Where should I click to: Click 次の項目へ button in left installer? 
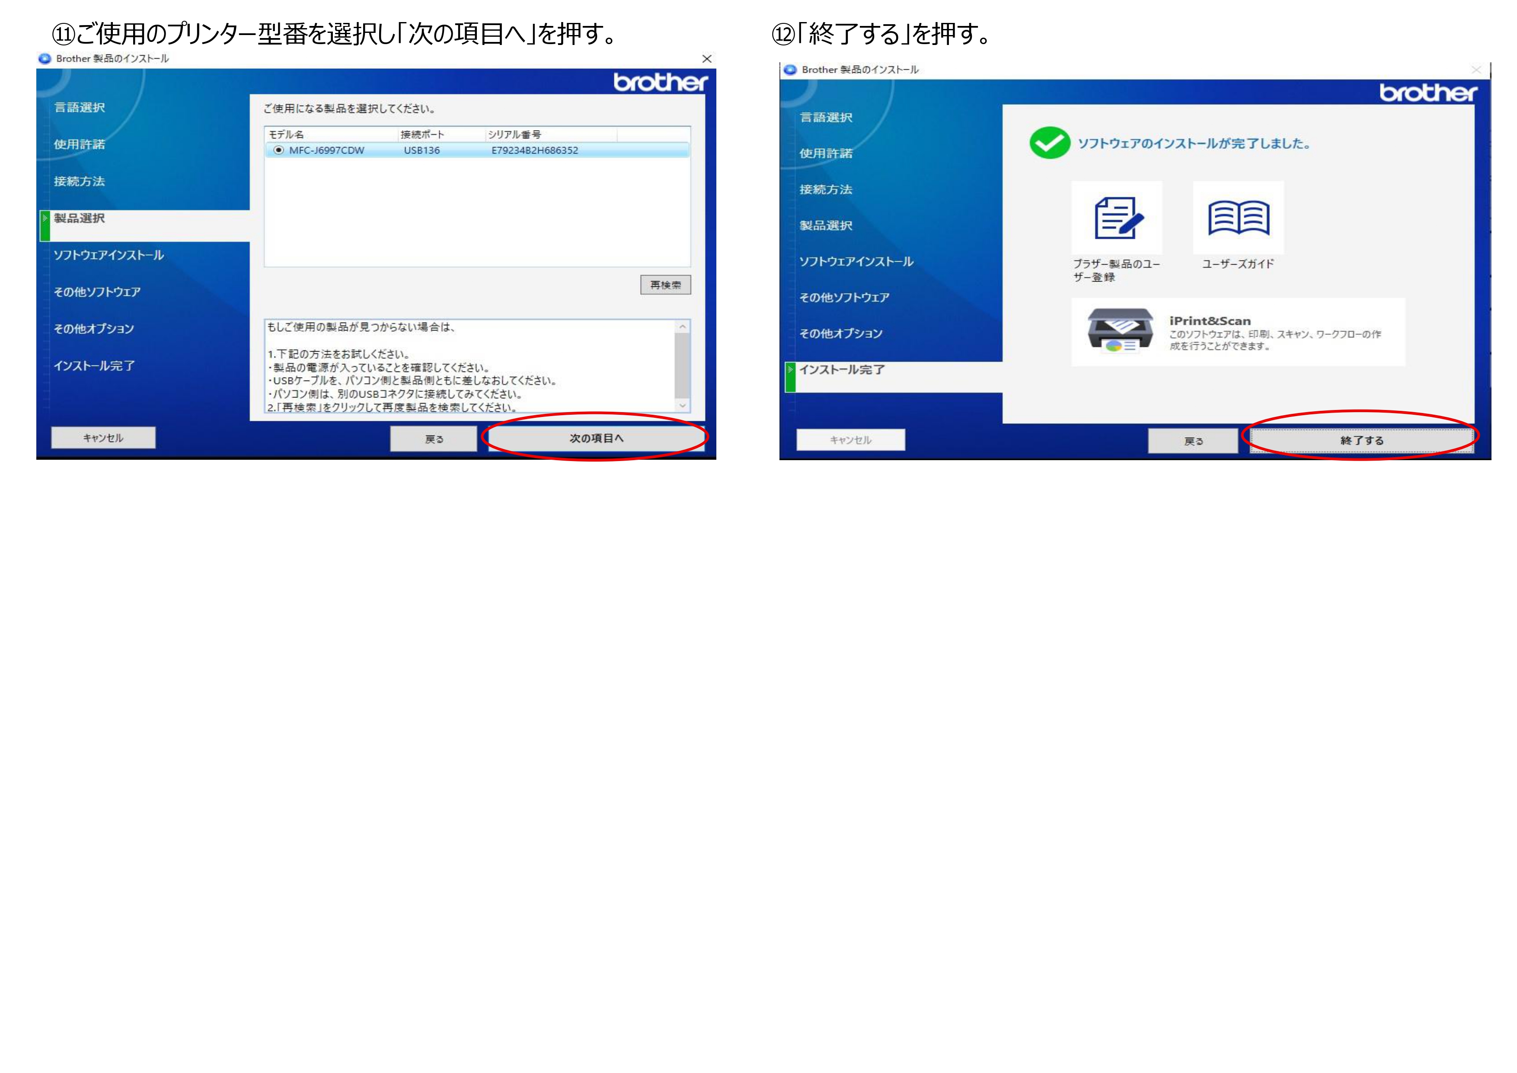(x=596, y=438)
